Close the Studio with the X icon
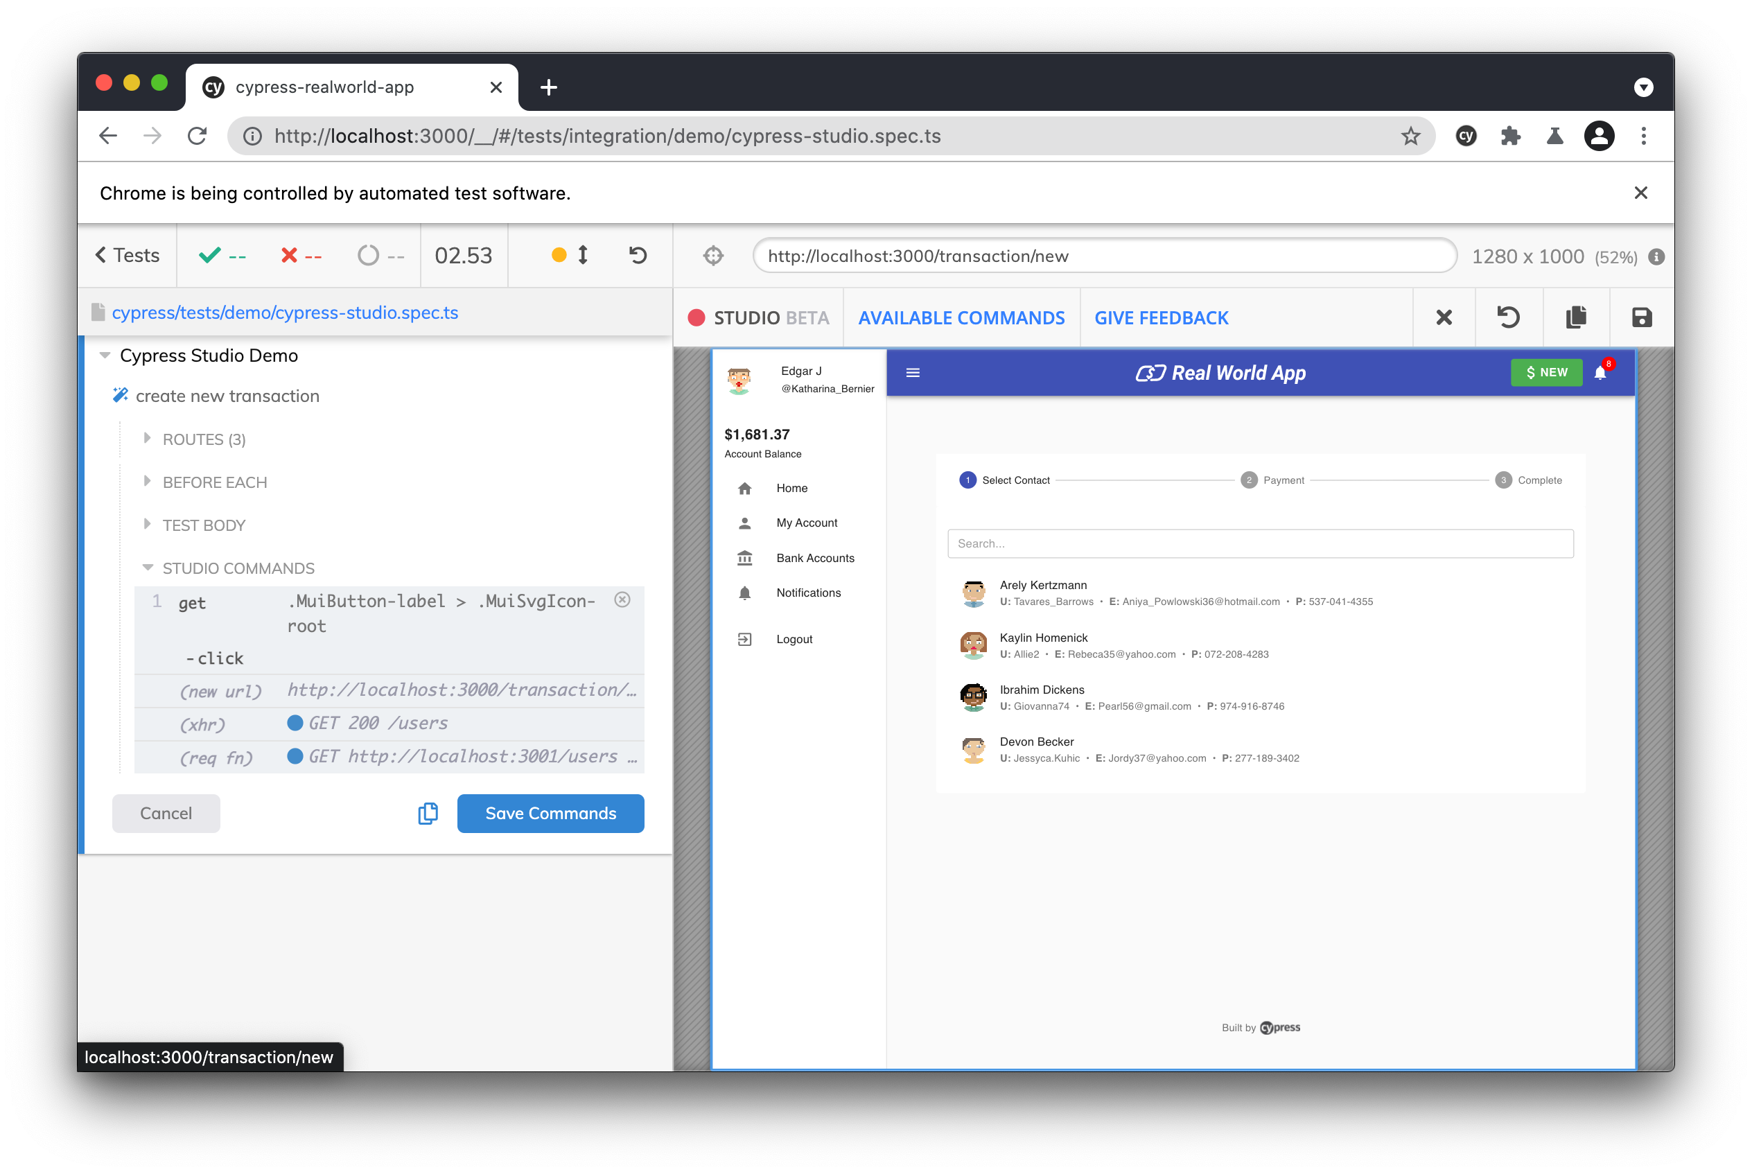Screen dimensions: 1752x1174 tap(1444, 317)
